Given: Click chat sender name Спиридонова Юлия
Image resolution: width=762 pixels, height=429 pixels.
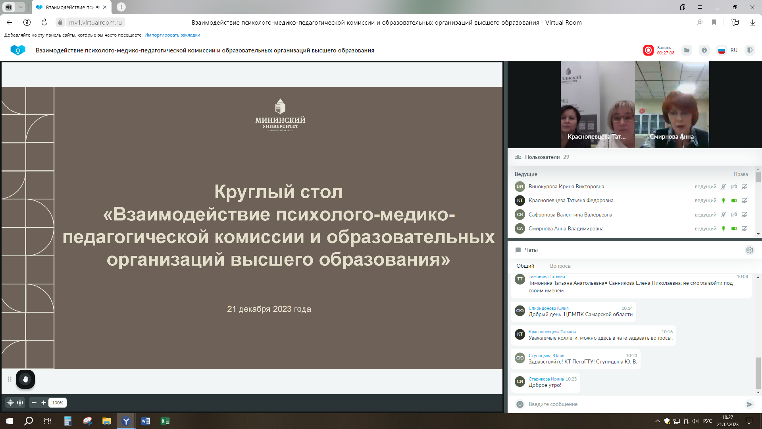Looking at the screenshot, I should pos(548,309).
